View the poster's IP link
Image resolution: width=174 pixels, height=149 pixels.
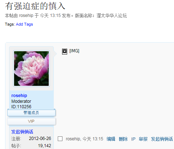133,139
